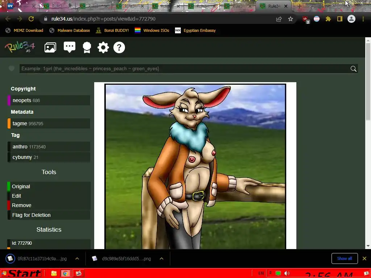Open the Chrome profile avatar
This screenshot has height=278, width=371.
pos(351,19)
